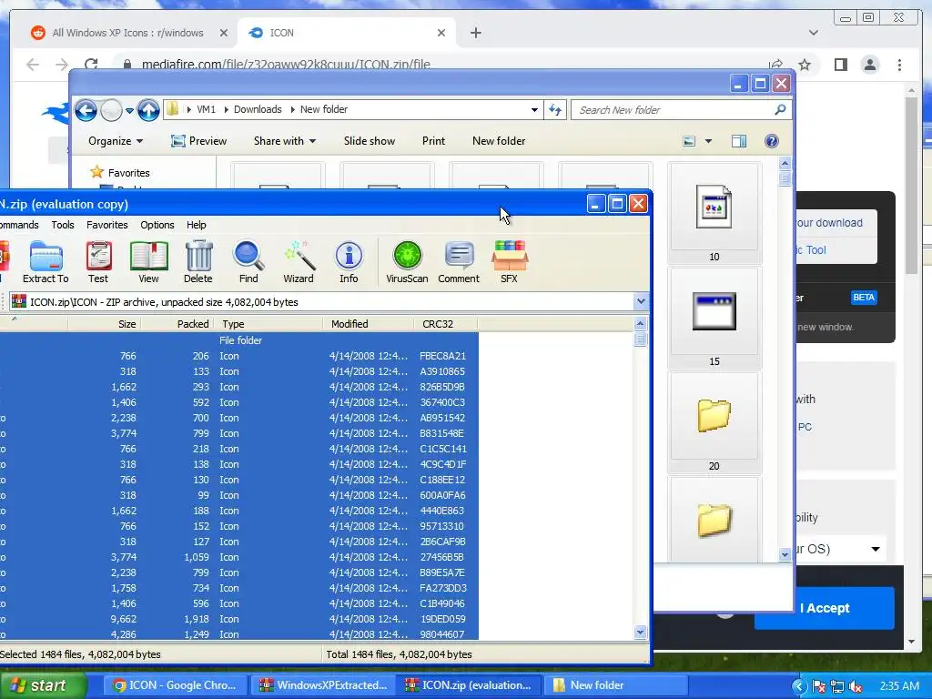Select the folder thumbnail labeled 20
Screen dimensions: 932x699
pos(714,422)
